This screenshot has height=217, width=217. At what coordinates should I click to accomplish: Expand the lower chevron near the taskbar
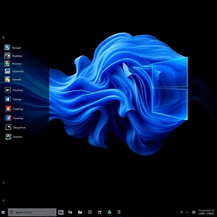pos(4,200)
